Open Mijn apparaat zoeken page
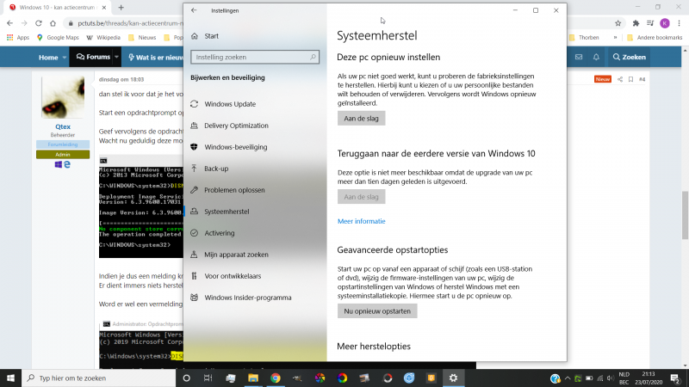 (236, 255)
